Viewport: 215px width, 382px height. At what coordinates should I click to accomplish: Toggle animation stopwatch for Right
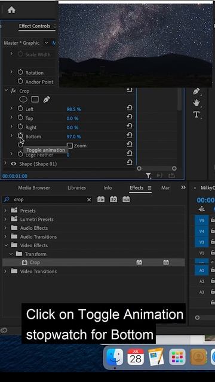coord(20,127)
